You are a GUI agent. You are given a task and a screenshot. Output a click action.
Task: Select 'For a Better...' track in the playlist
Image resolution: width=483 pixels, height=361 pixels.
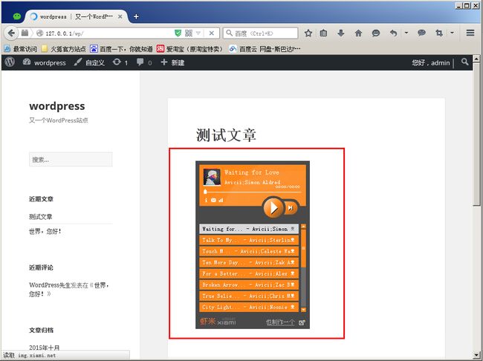coord(249,273)
